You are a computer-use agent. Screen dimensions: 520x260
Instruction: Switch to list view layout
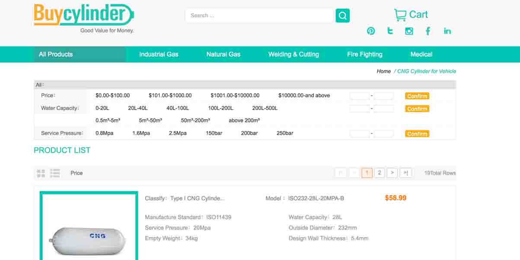point(55,173)
